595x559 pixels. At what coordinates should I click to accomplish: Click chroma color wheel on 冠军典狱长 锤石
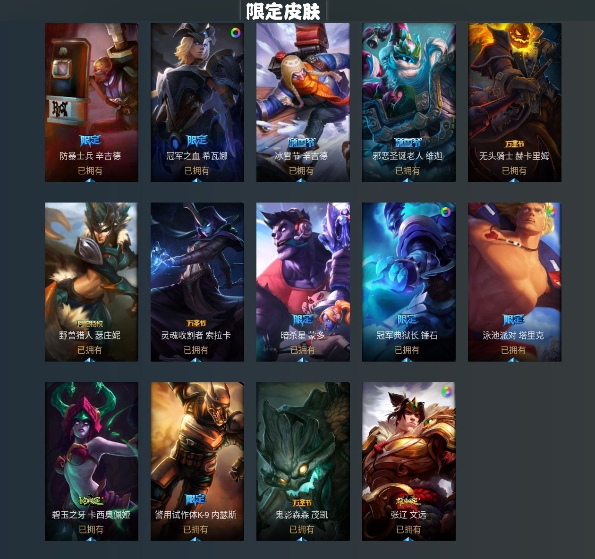click(446, 212)
